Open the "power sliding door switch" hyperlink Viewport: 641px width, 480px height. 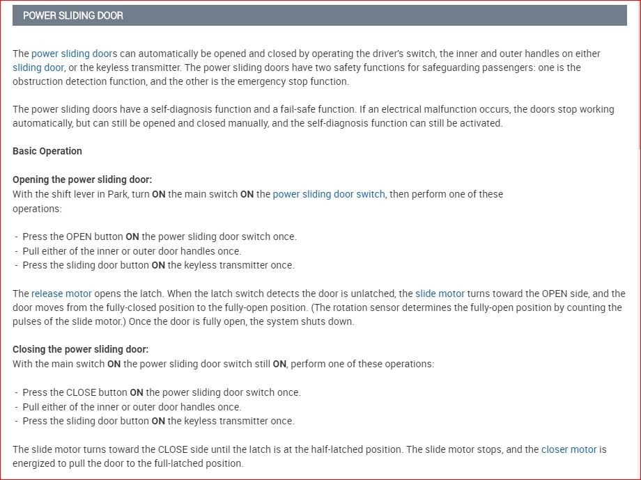(328, 194)
